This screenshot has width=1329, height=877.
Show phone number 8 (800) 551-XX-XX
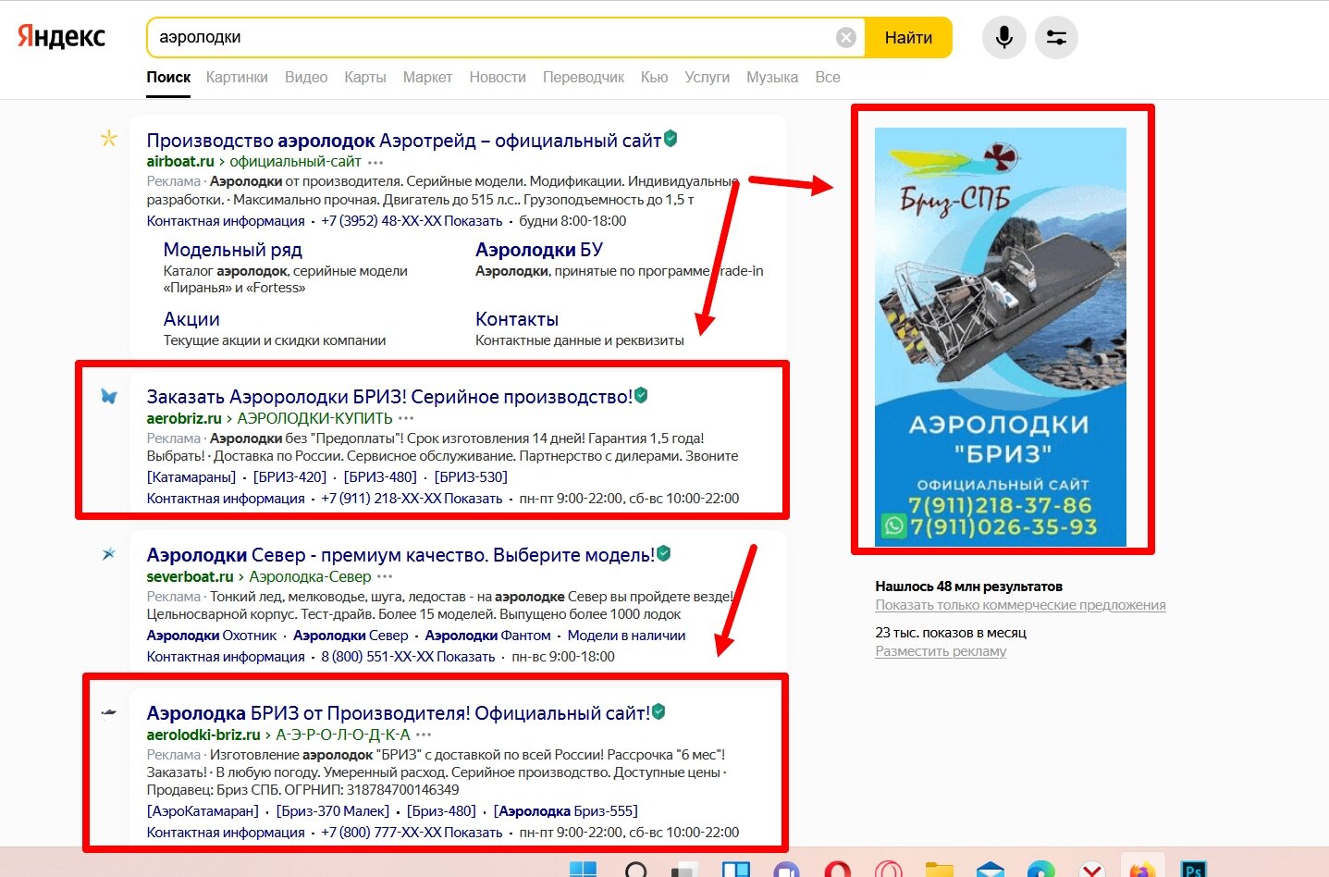[x=408, y=657]
